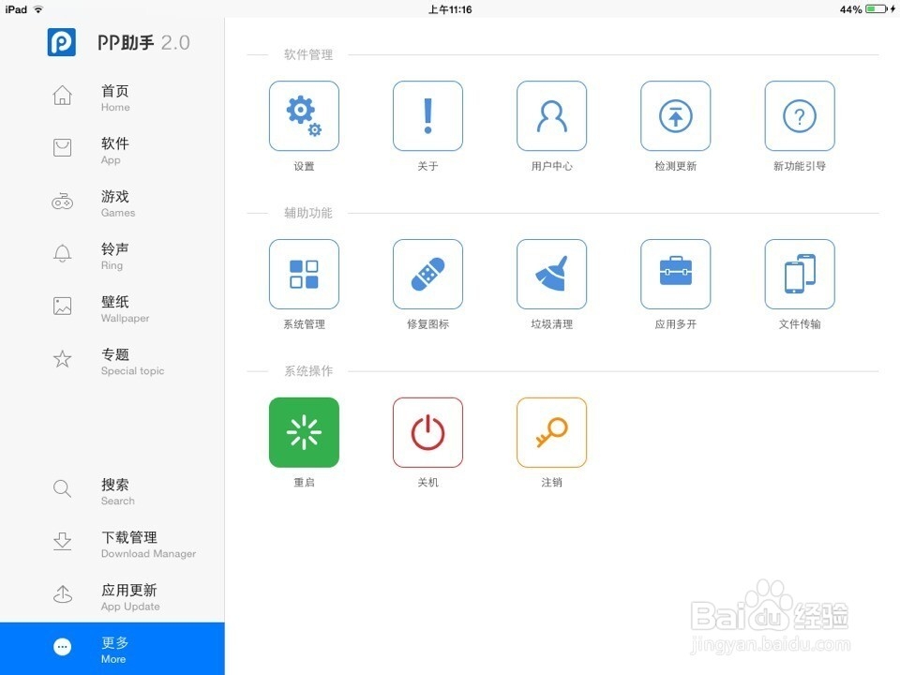Click the 设置 label under gear
Viewport: 900px width, 675px height.
click(x=304, y=166)
